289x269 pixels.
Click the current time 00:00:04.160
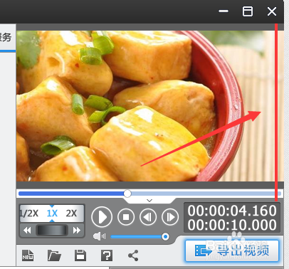[232, 211]
